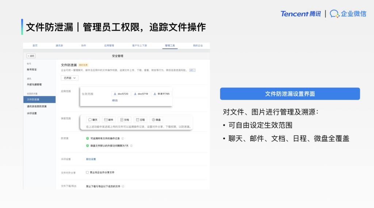The width and height of the screenshot is (374, 208).
Task: Click the 水印设置 row label in main panel
Action: [x=66, y=159]
